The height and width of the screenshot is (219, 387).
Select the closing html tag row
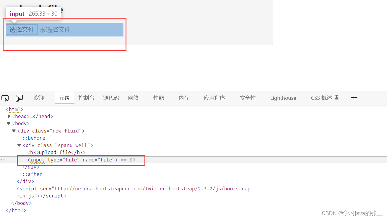pos(16,210)
